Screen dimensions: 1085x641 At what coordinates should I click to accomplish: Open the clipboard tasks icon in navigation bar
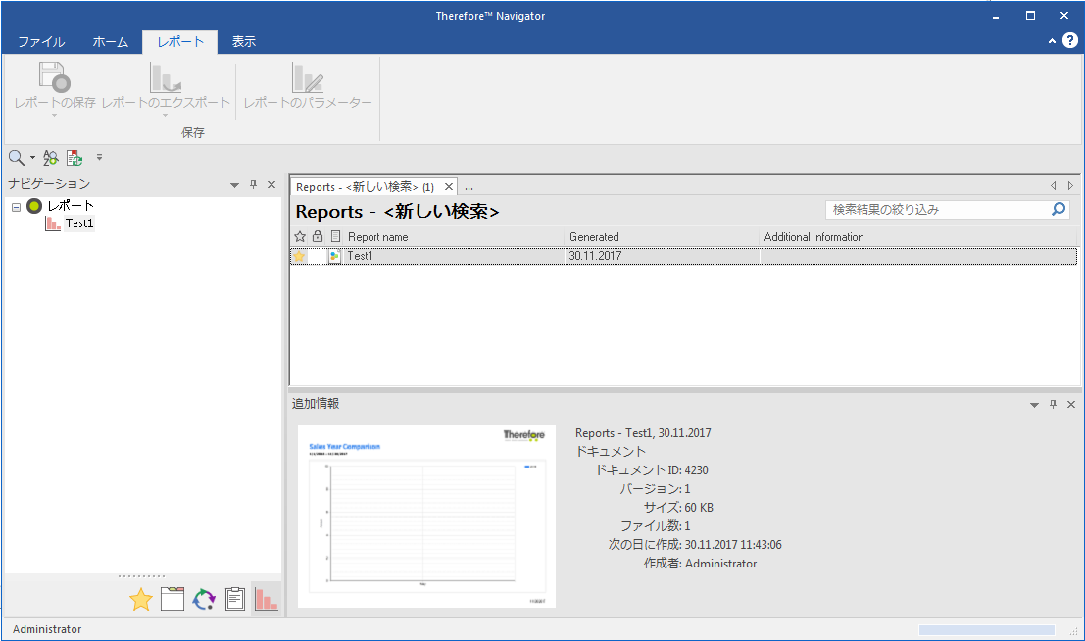(235, 599)
